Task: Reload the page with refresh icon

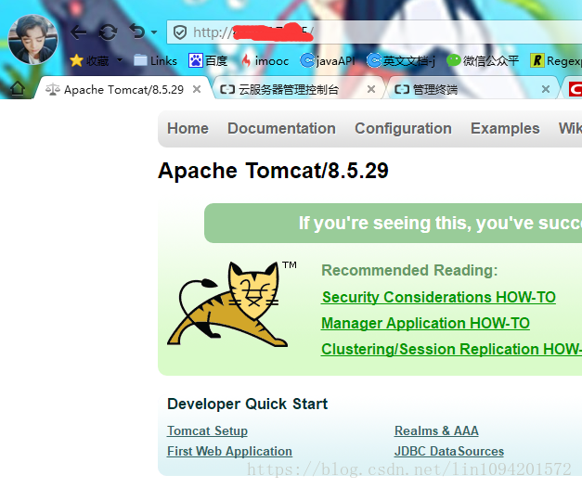Action: tap(108, 32)
